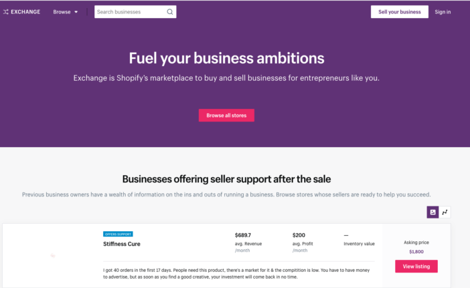Click the search magnifier icon
The image size is (470, 288).
pyautogui.click(x=169, y=12)
